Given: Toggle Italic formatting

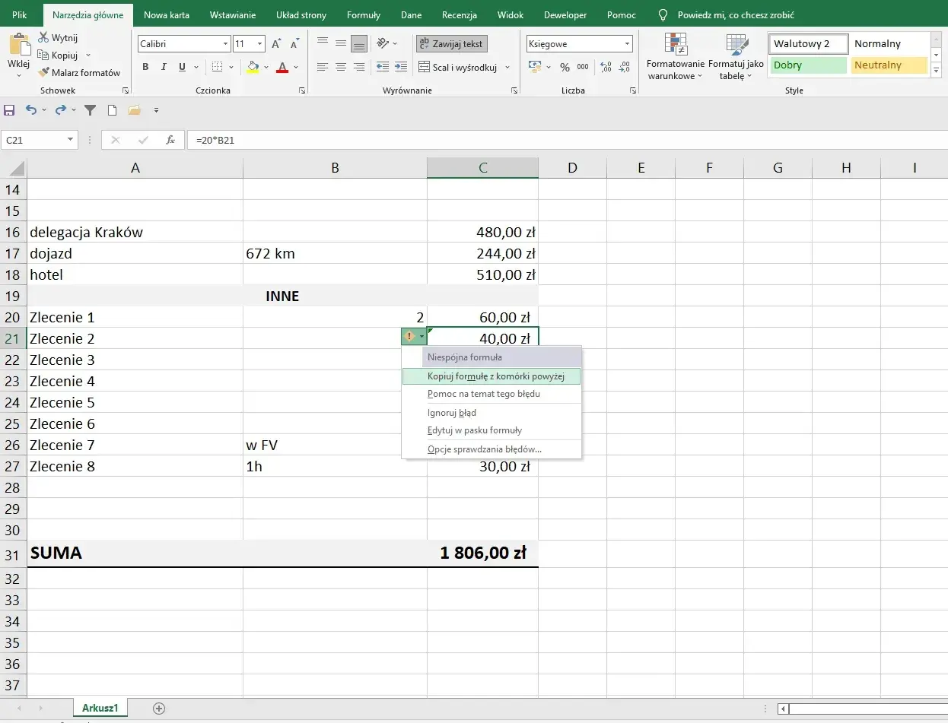Looking at the screenshot, I should (164, 67).
